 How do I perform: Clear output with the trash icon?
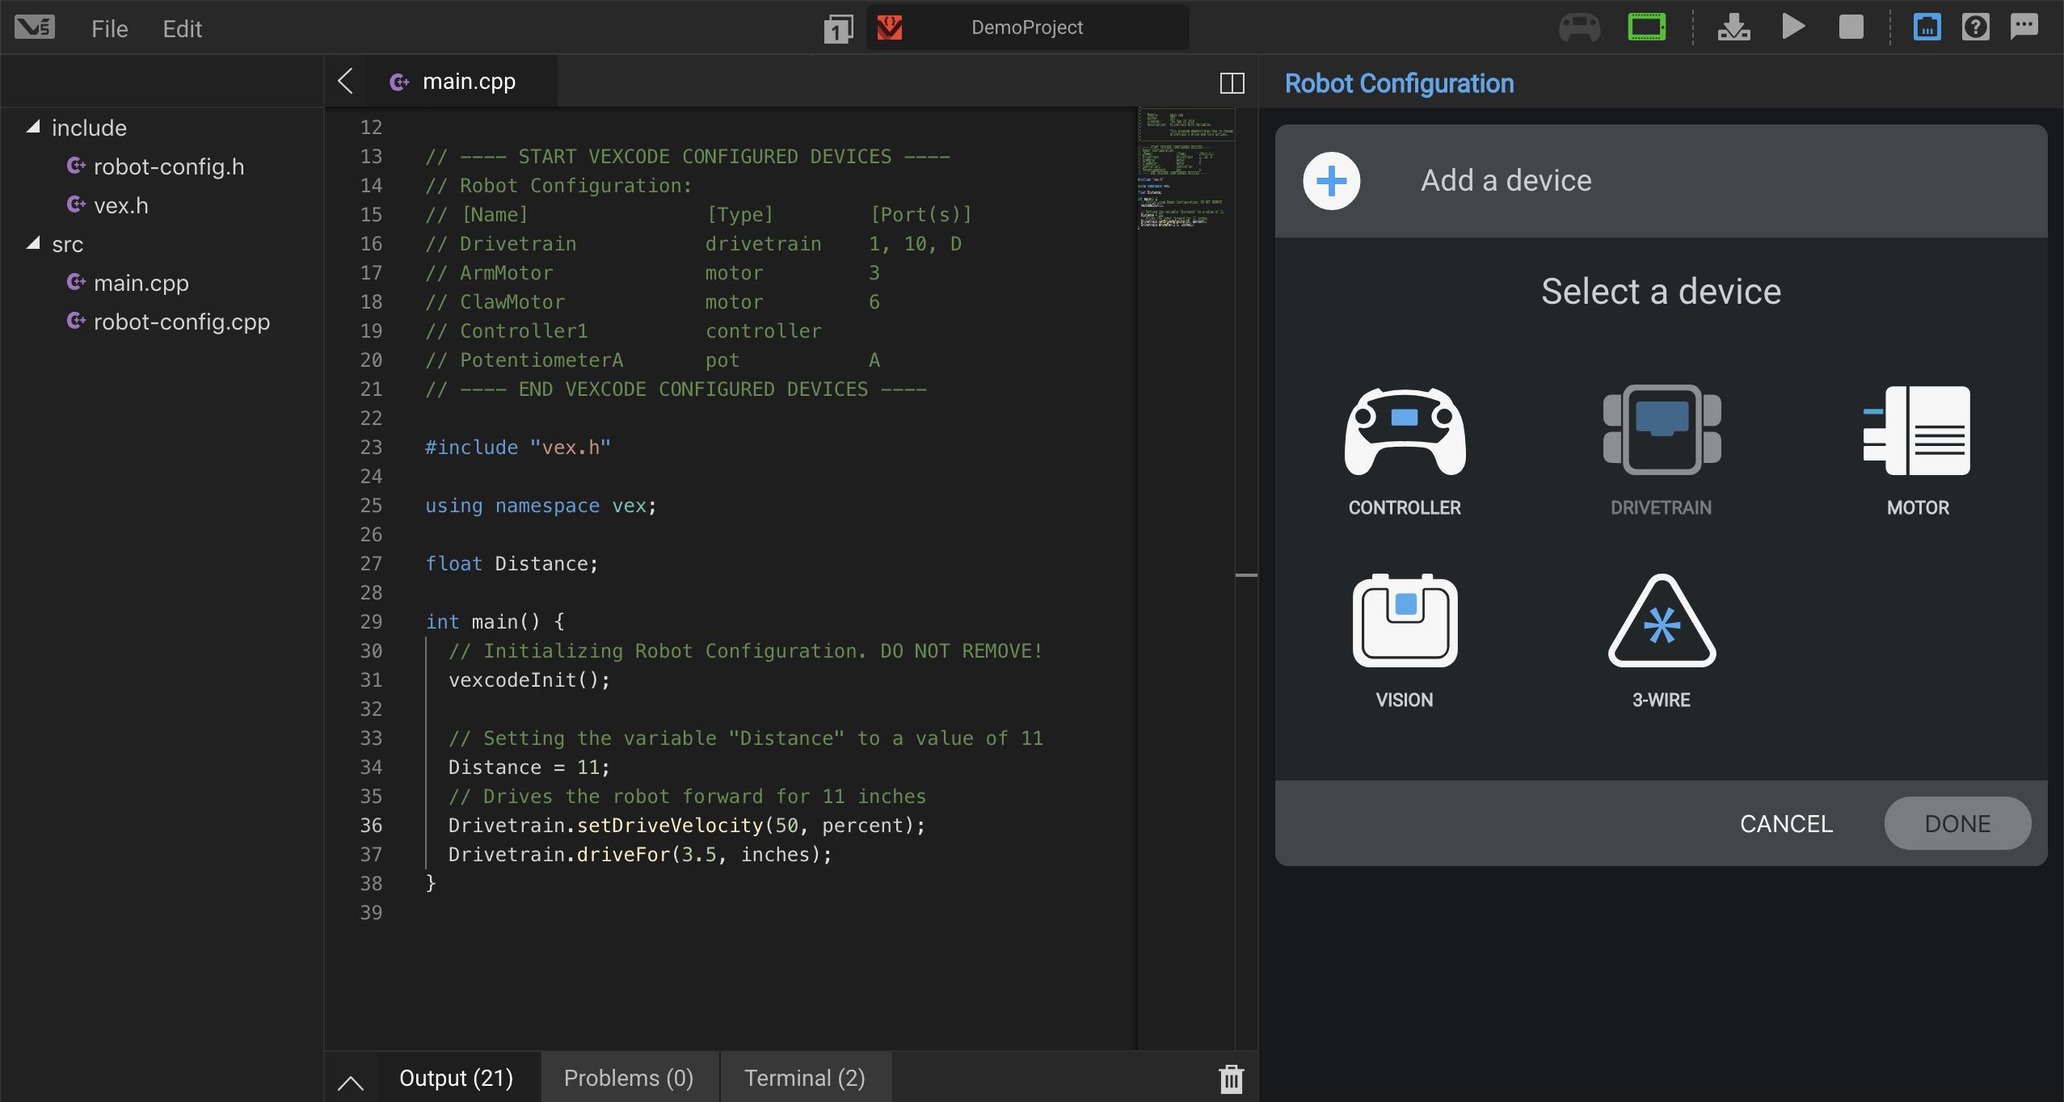tap(1231, 1078)
